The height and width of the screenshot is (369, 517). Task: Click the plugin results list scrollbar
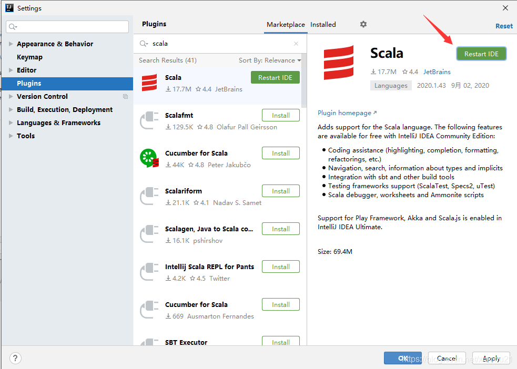coord(304,80)
